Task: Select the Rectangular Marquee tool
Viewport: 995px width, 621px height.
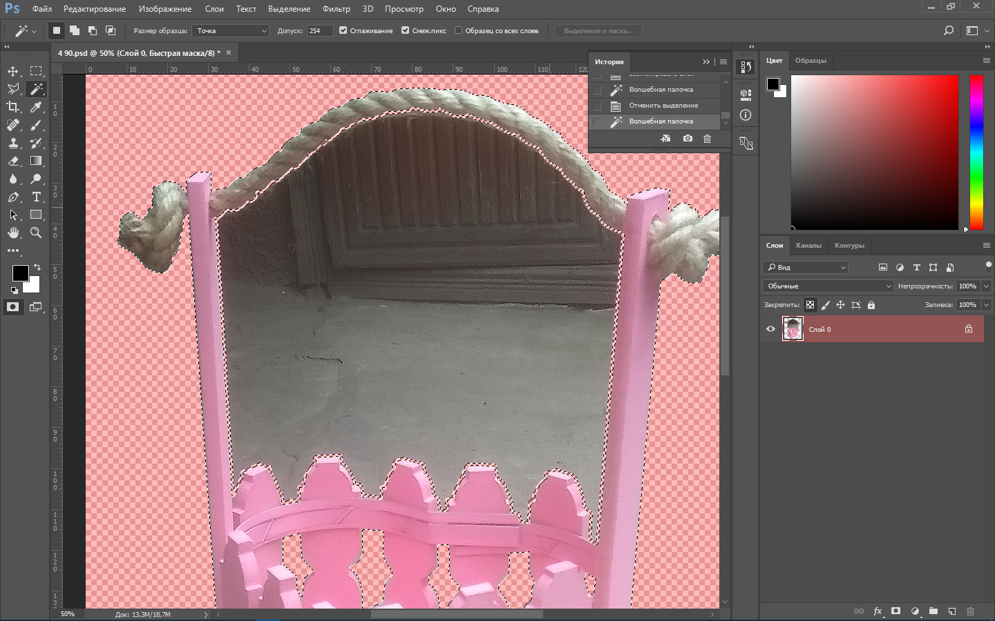Action: (x=36, y=71)
